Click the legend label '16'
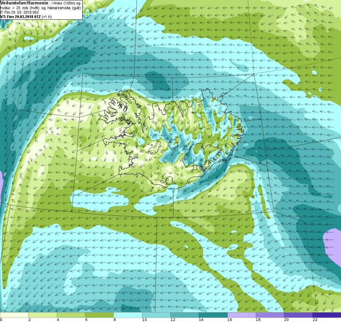Viewport: 341px width, 322px height. pos(229,320)
